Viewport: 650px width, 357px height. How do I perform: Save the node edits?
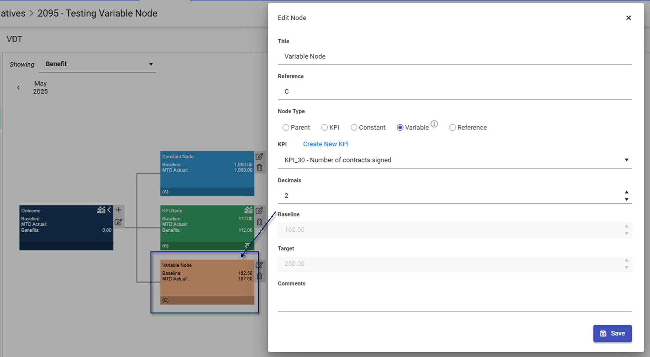click(x=612, y=333)
